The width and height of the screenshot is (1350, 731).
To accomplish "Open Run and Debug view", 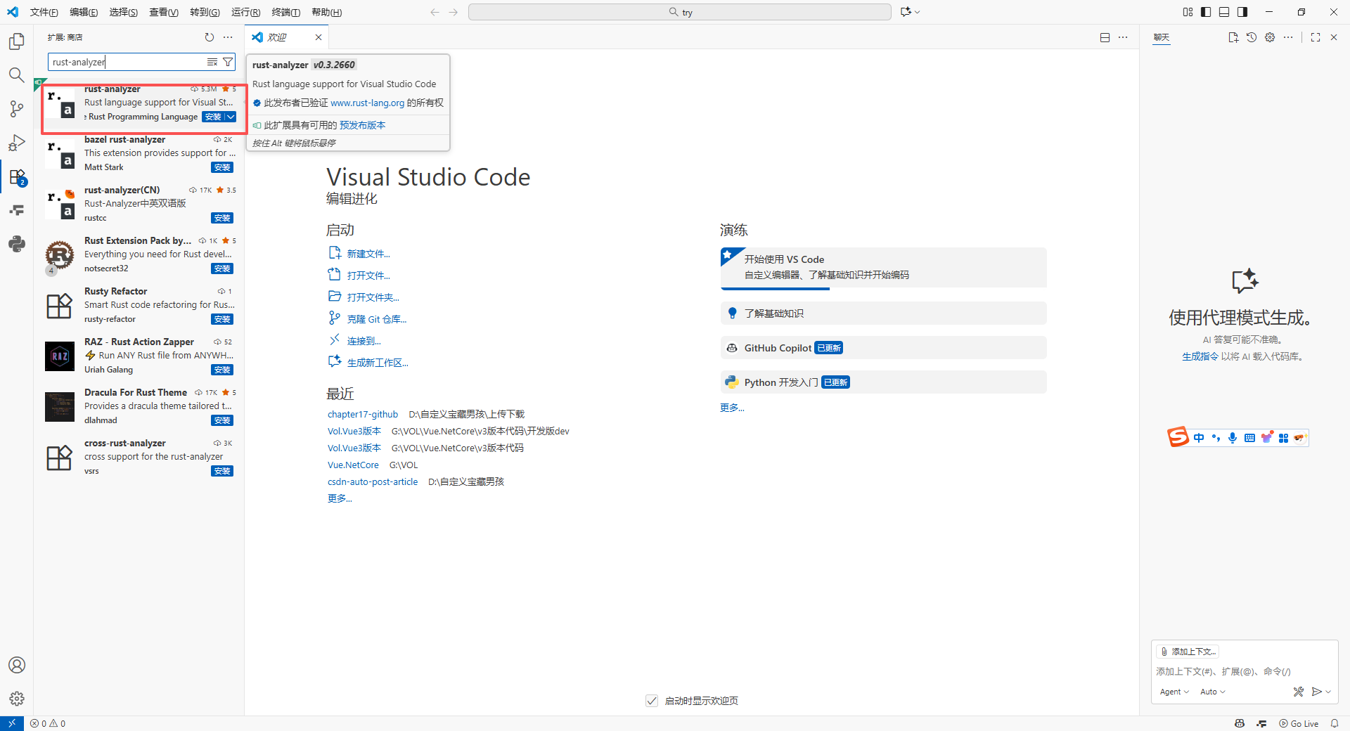I will (17, 143).
